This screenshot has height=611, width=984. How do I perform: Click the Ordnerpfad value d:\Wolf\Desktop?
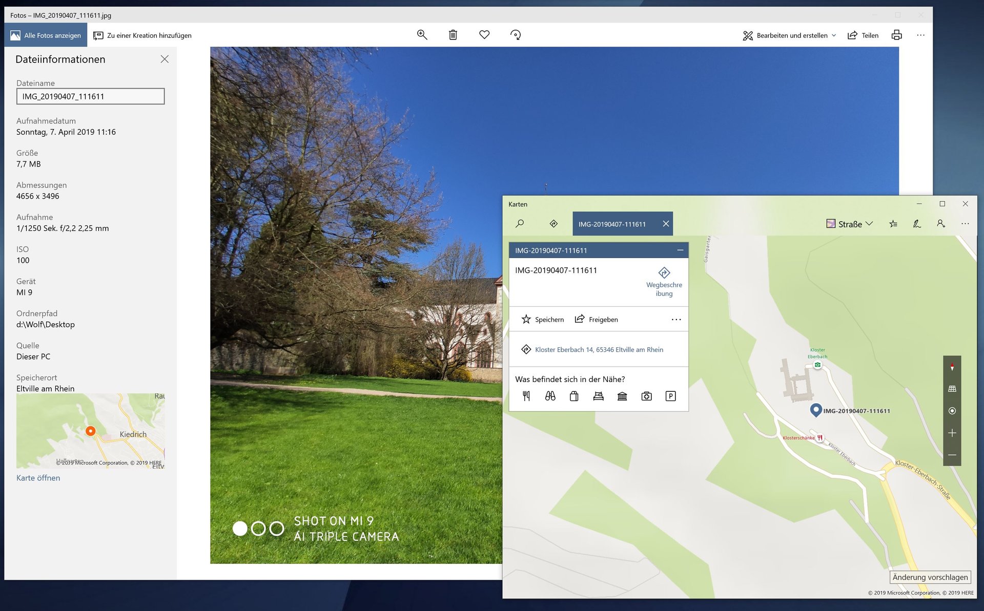[x=46, y=325]
